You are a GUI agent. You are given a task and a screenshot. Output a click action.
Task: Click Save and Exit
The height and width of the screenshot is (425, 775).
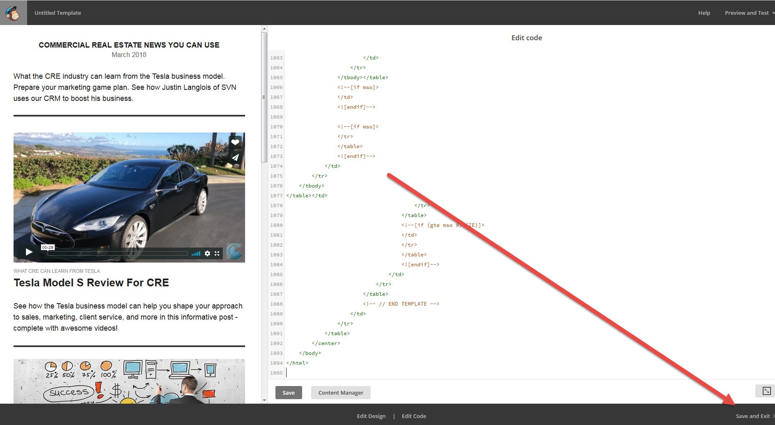point(753,416)
